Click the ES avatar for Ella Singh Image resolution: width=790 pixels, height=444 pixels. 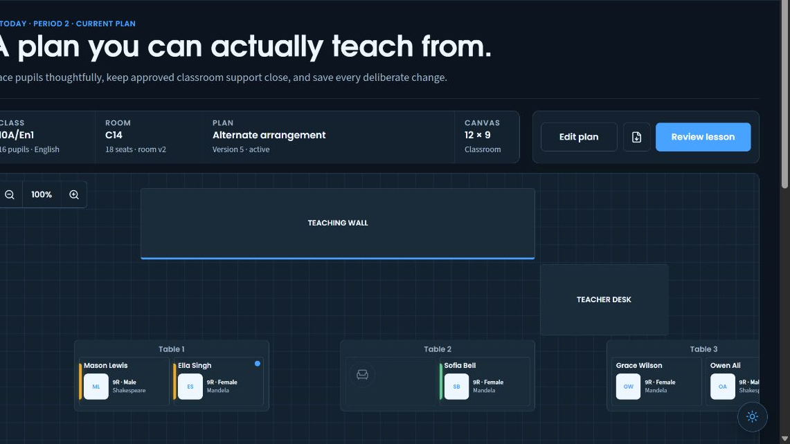190,387
